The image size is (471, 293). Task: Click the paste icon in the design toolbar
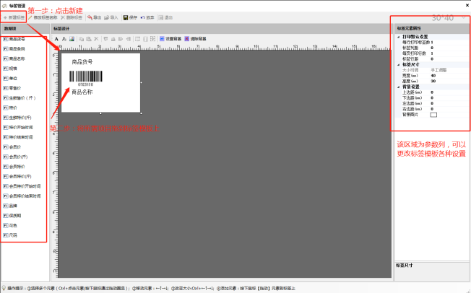(89, 39)
